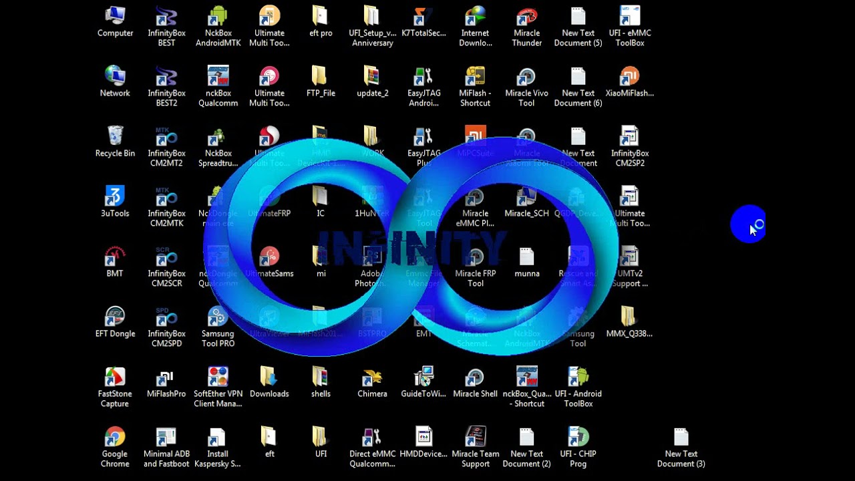Open the Network icon
The height and width of the screenshot is (481, 855).
(115, 83)
